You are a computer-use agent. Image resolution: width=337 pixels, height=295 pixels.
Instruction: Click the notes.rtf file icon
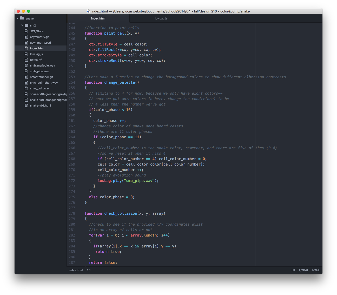26,60
